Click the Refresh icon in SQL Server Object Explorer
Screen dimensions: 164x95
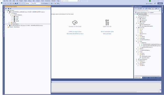pyautogui.click(x=6, y=9)
